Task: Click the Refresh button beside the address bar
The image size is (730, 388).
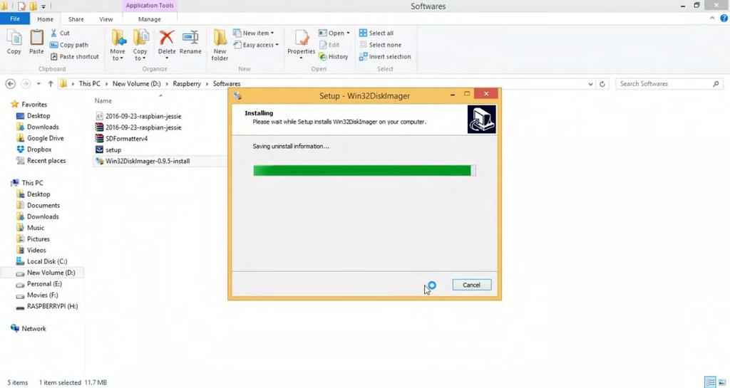Action: (602, 84)
